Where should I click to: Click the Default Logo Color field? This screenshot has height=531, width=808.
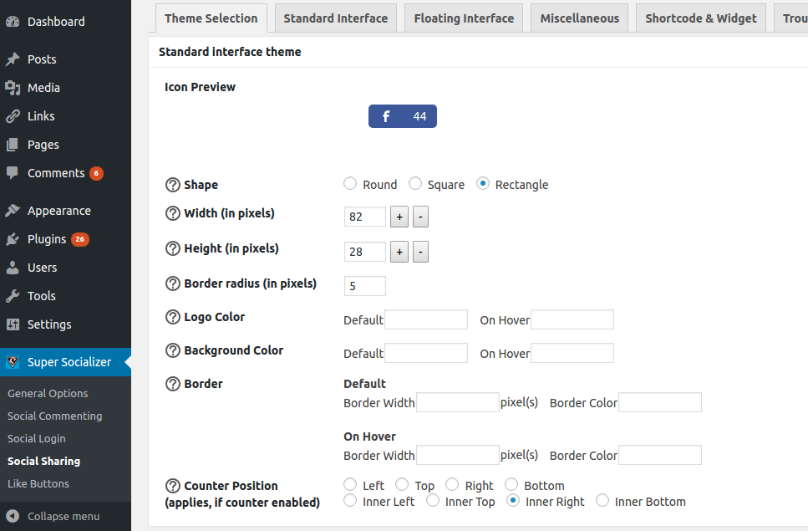click(x=426, y=319)
